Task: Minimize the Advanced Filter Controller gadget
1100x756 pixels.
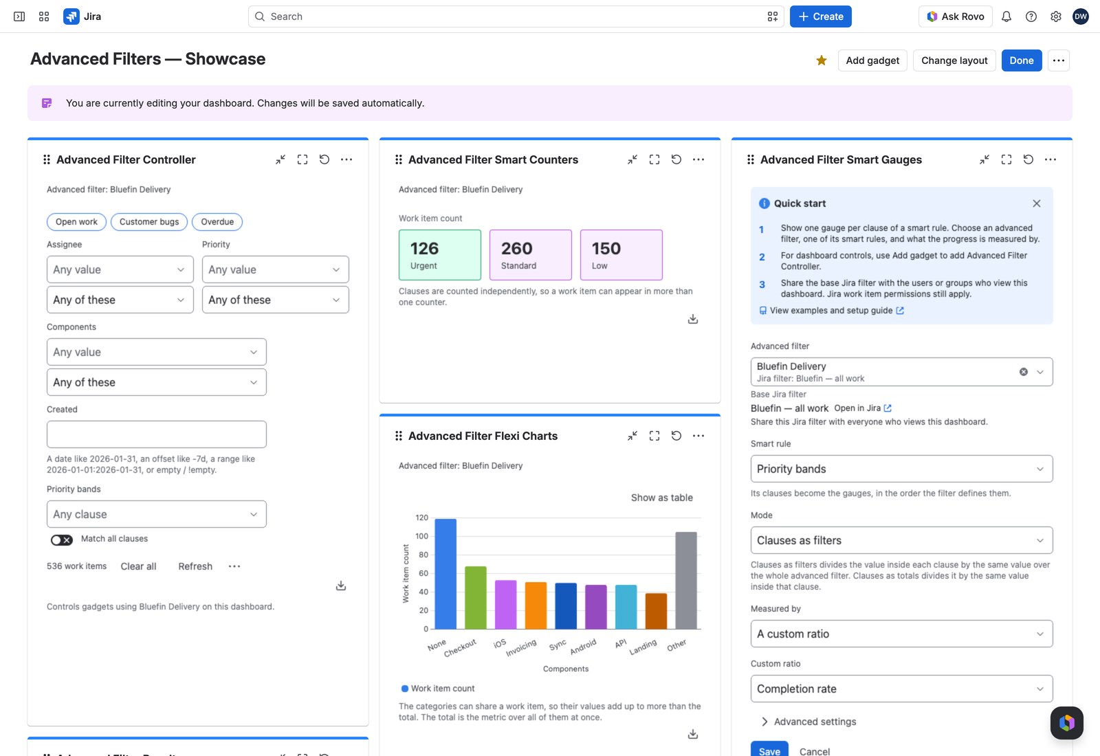Action: coord(280,159)
